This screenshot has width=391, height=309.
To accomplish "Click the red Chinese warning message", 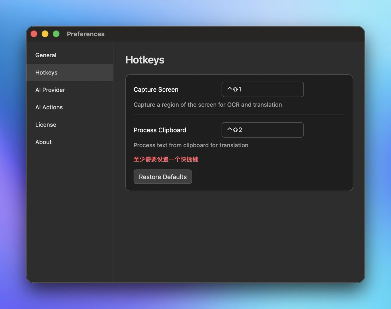I will 166,159.
